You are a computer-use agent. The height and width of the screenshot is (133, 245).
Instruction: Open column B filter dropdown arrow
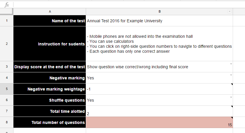tap(229, 11)
